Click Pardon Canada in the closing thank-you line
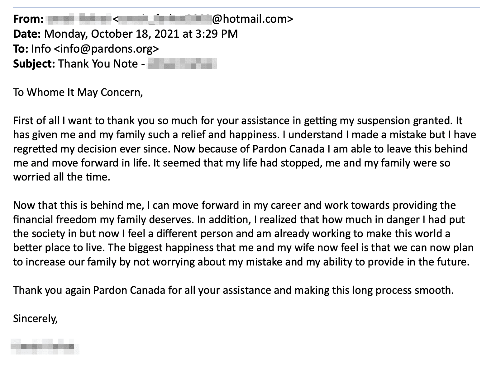This screenshot has width=501, height=366. click(129, 290)
